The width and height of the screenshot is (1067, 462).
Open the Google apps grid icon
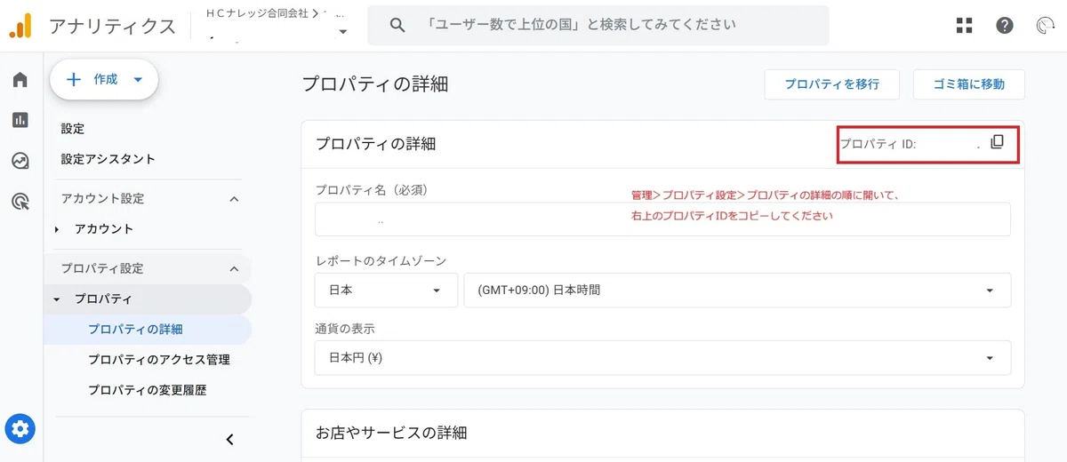pyautogui.click(x=964, y=26)
